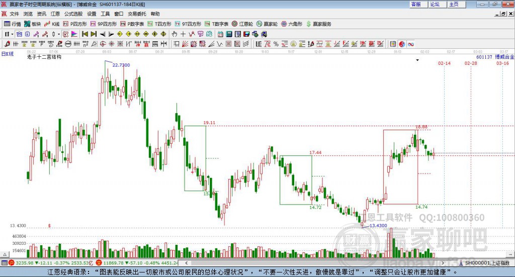The image size is (515, 277).
Task: Open the 帮助 menu
Action: [x=155, y=14]
